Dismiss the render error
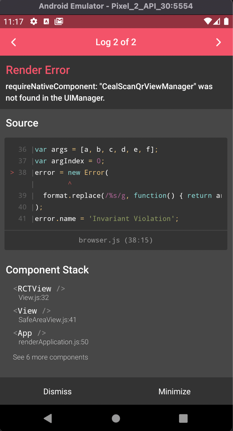Screen dimensions: 233x431 [x=57, y=391]
